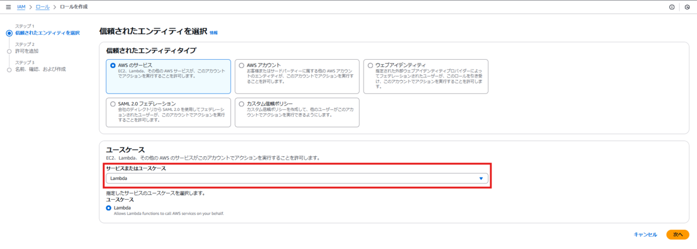This screenshot has height=249, width=697.
Task: Select the カスタム信頼ポリシー radio option
Action: 241,103
